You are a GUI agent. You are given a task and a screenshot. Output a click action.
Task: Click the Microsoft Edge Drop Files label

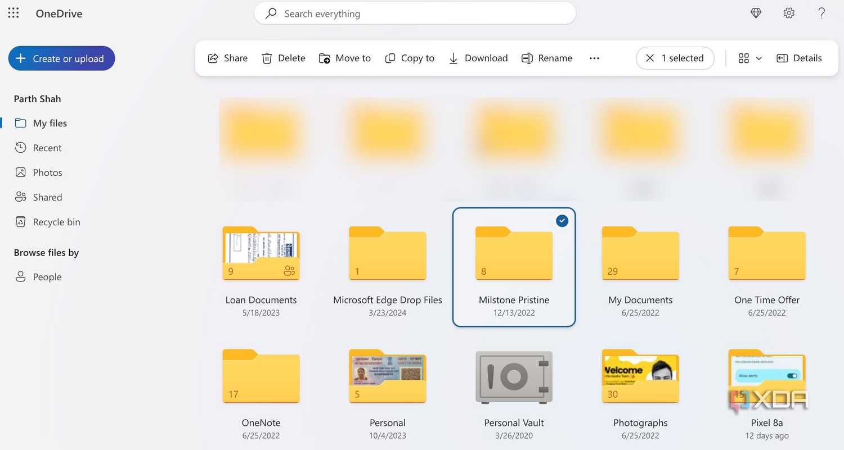coord(388,300)
